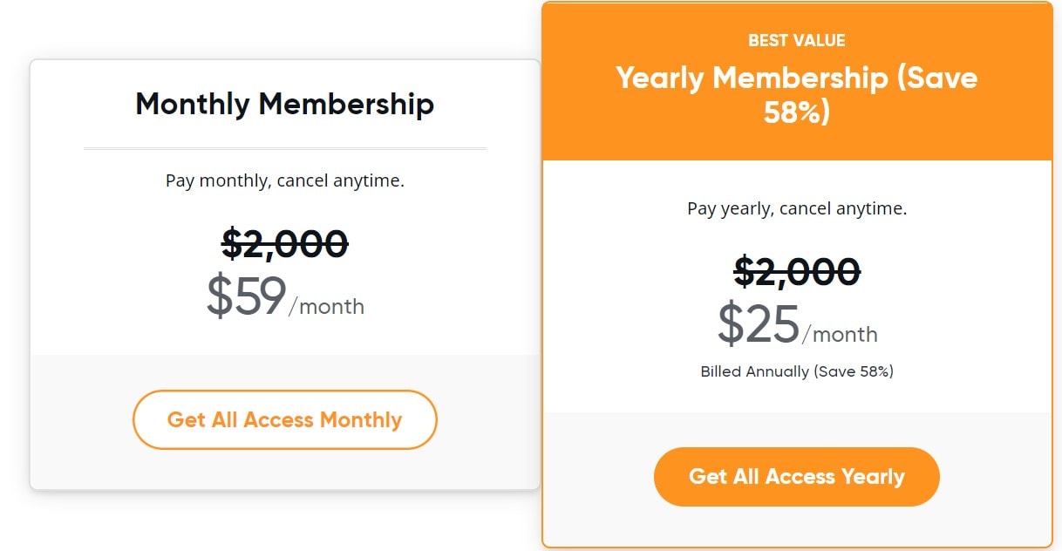The width and height of the screenshot is (1062, 551).
Task: Click the BEST VALUE label
Action: click(796, 40)
